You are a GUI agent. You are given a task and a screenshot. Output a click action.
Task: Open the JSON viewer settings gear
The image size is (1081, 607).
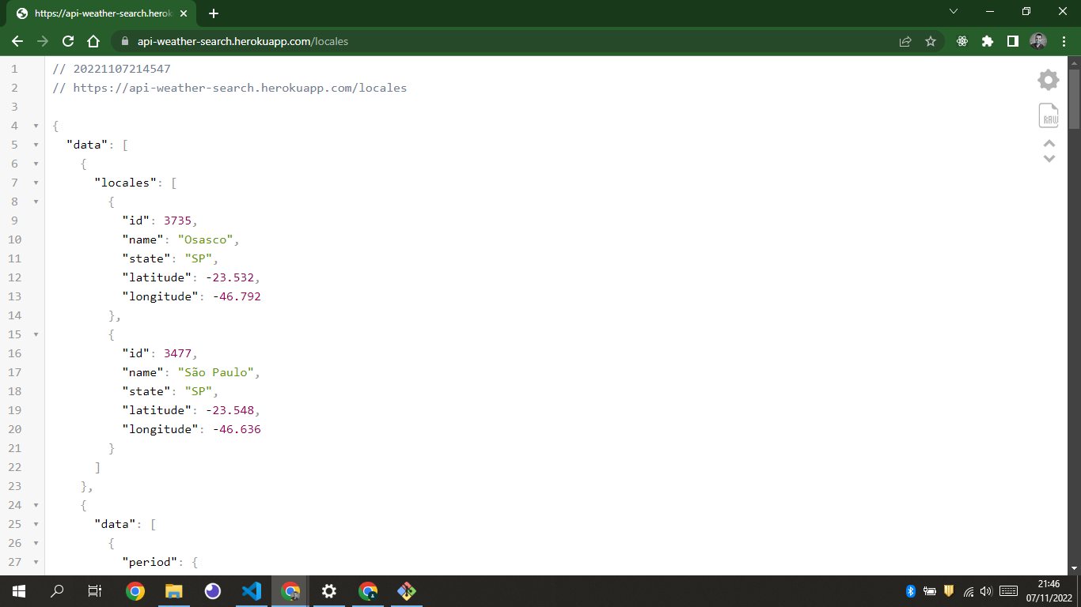click(1049, 79)
